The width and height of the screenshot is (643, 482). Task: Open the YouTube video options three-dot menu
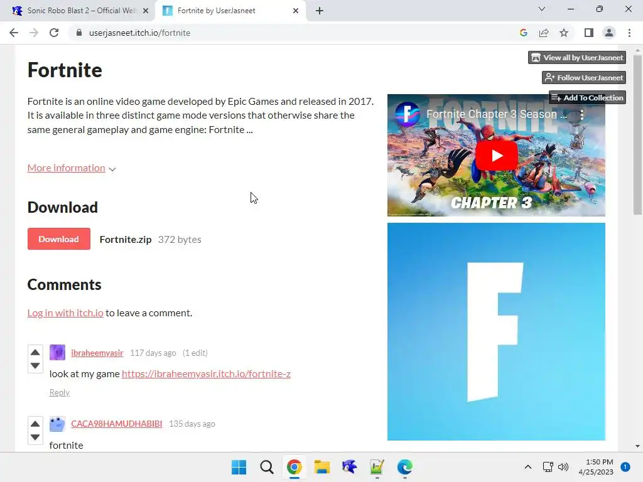coord(581,114)
